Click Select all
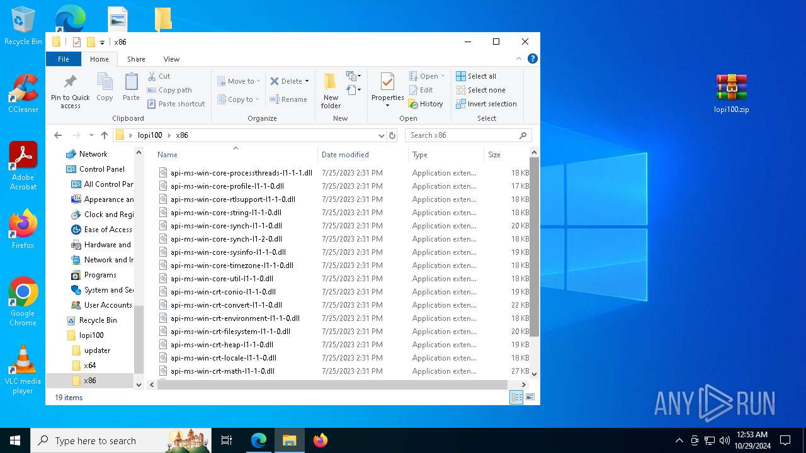The image size is (806, 453). click(x=476, y=76)
